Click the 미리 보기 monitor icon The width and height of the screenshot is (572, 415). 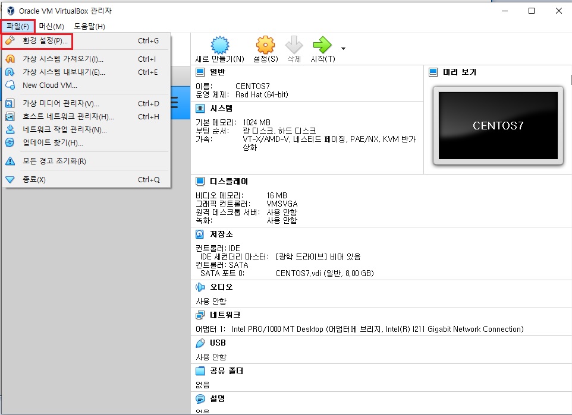(433, 72)
